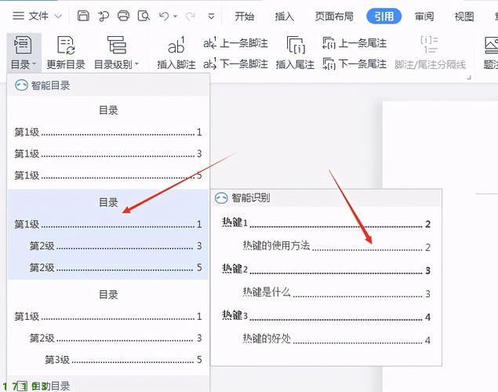
Task: Open the Undo history dropdown arrow
Action: [176, 16]
